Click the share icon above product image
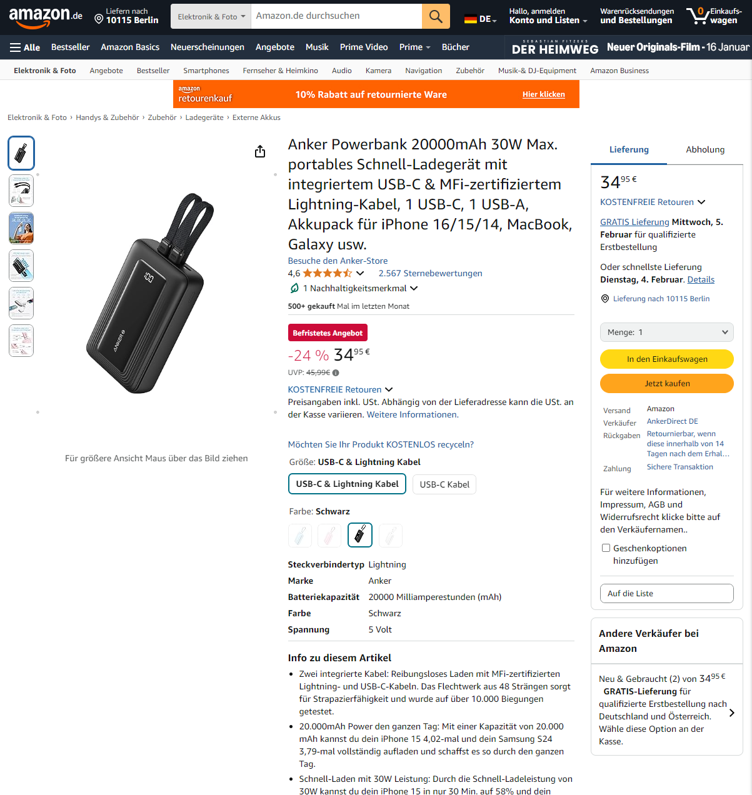752x795 pixels. [x=260, y=152]
